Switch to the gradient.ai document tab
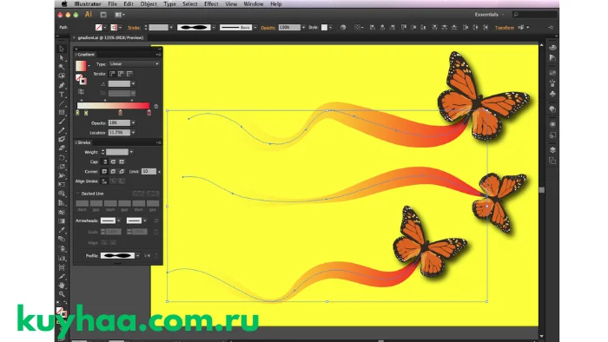Image resolution: width=608 pixels, height=342 pixels. point(110,37)
